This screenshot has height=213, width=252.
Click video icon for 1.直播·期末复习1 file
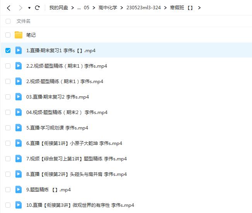click(x=19, y=50)
